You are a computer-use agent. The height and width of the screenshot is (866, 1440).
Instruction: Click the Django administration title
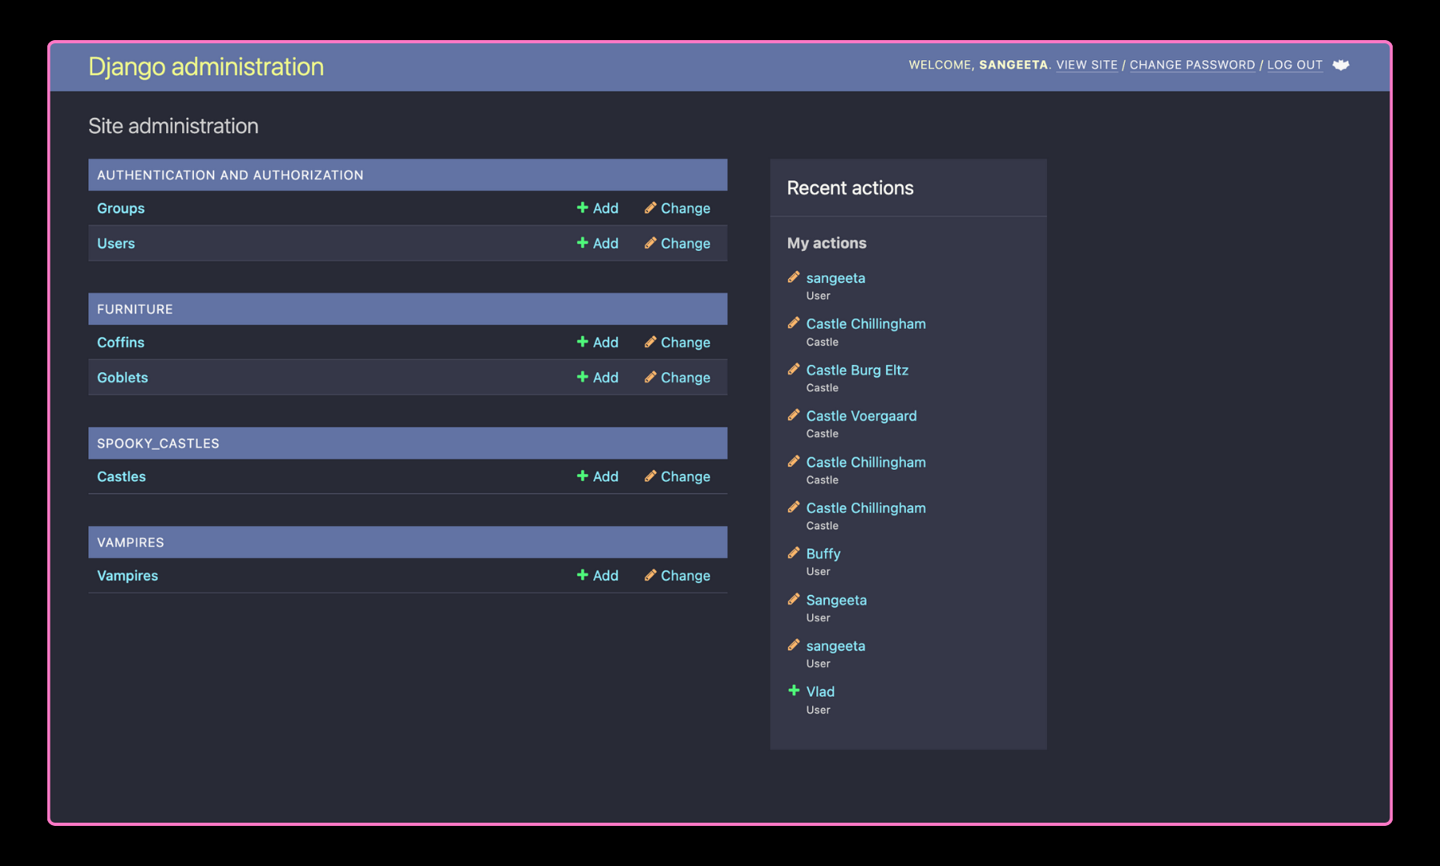click(206, 67)
